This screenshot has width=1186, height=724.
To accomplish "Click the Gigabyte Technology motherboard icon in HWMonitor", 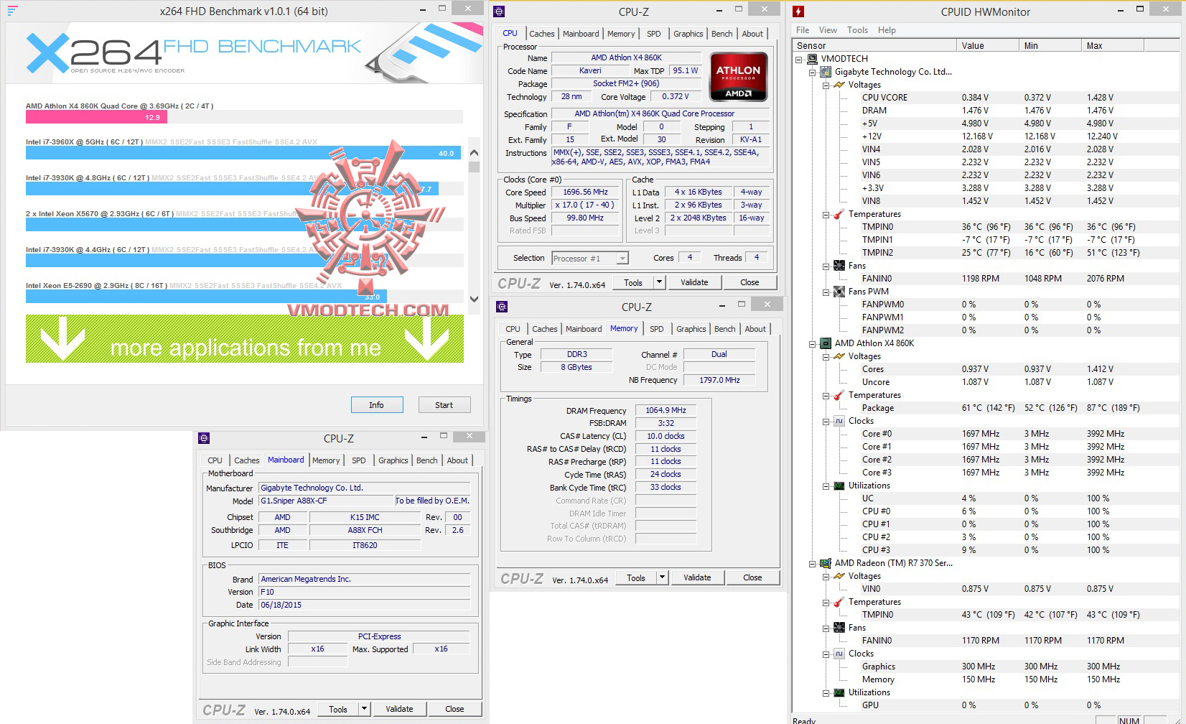I will pos(826,72).
